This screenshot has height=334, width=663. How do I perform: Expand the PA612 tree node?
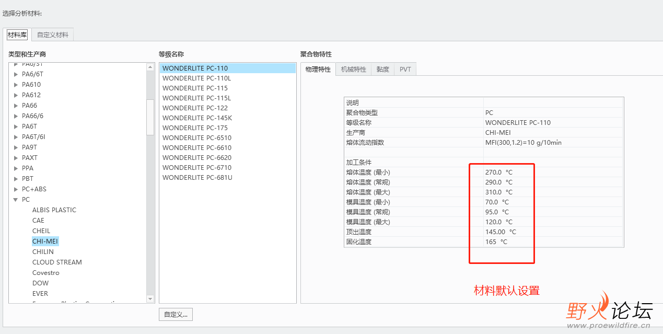pos(16,95)
